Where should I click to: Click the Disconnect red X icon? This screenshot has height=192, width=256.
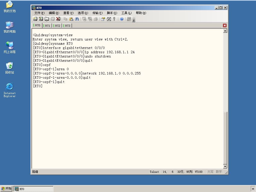[x=58, y=19]
